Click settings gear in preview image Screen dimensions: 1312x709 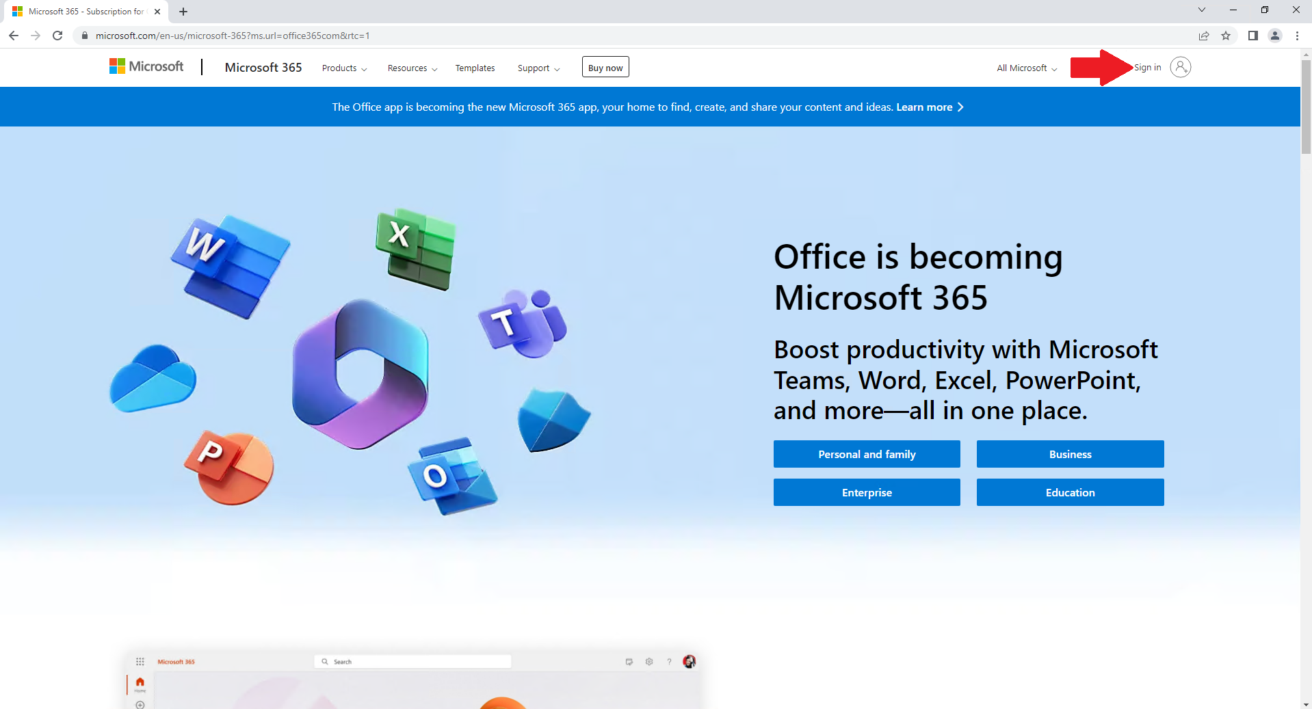(x=649, y=661)
